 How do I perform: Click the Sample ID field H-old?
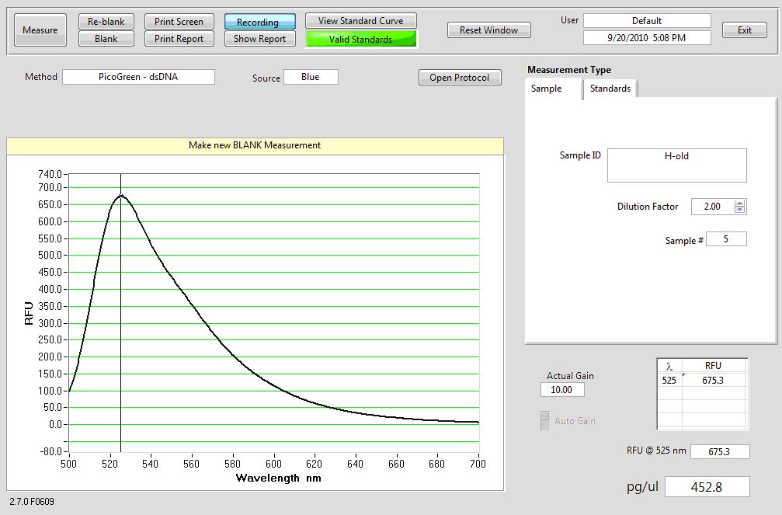[676, 165]
